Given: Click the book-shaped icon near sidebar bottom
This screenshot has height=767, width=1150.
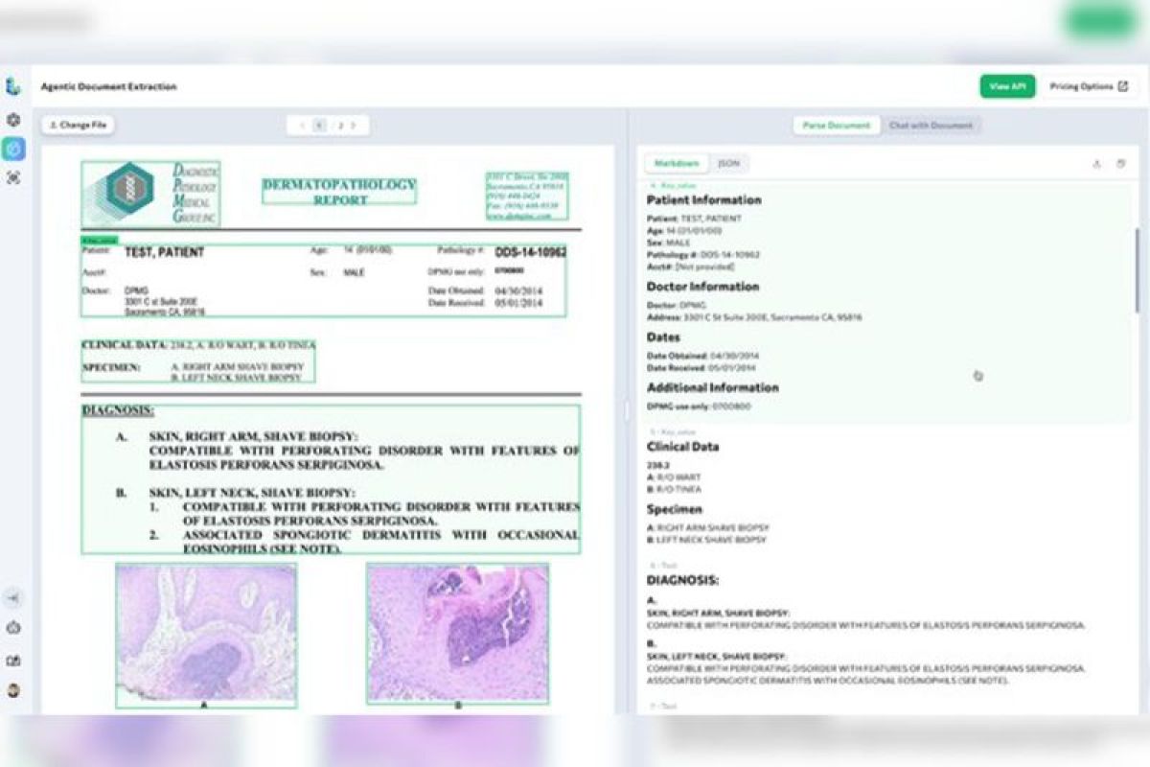Looking at the screenshot, I should [x=13, y=661].
